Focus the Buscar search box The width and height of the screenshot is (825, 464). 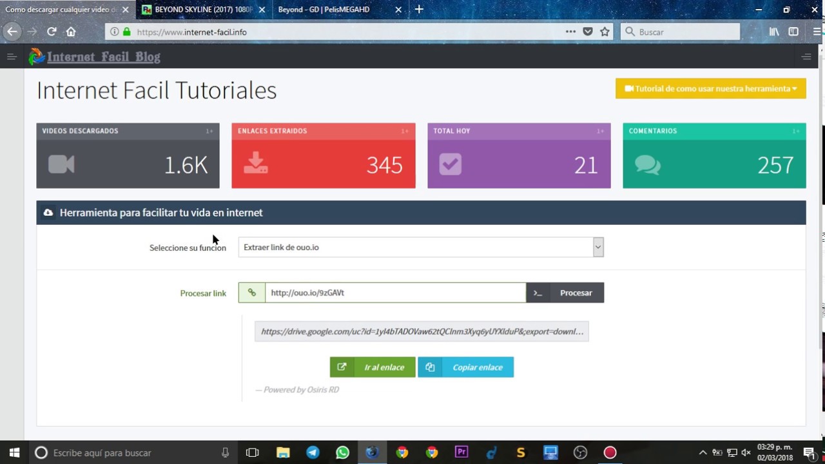[x=680, y=32]
